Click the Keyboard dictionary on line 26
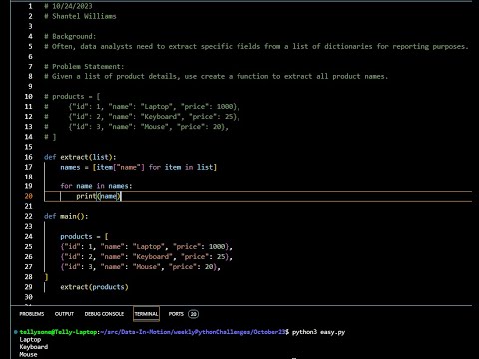The width and height of the screenshot is (479, 359). (x=146, y=256)
